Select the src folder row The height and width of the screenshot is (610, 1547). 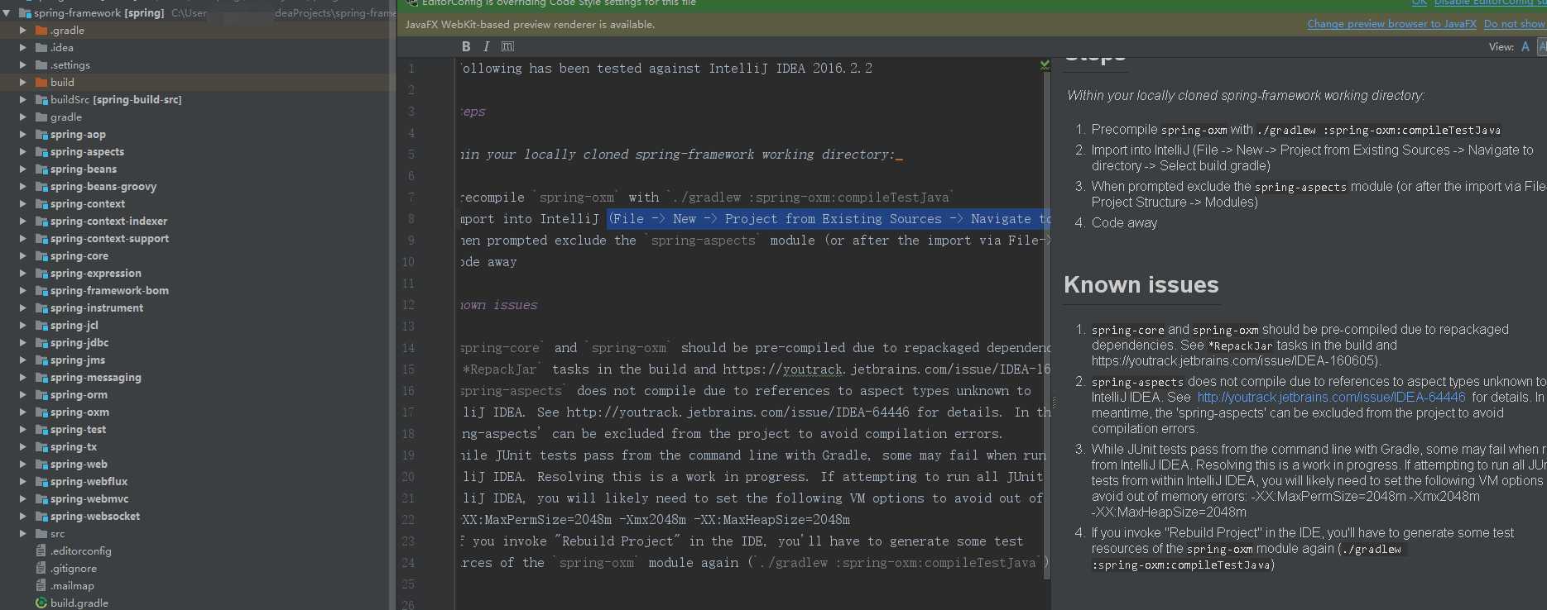pos(195,534)
